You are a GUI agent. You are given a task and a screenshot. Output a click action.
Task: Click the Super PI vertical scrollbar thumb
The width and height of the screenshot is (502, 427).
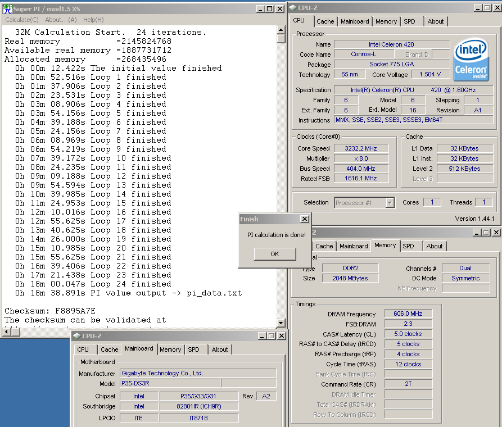tap(281, 39)
